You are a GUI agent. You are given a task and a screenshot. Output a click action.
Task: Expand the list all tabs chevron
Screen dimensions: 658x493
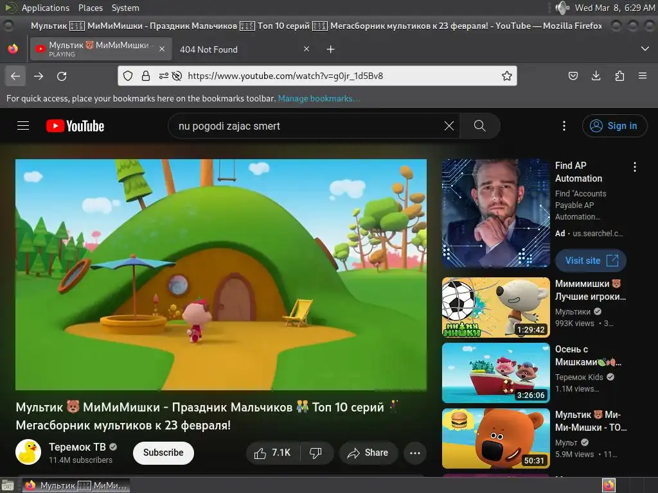(x=645, y=49)
